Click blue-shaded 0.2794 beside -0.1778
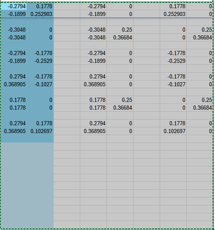 click(x=17, y=76)
